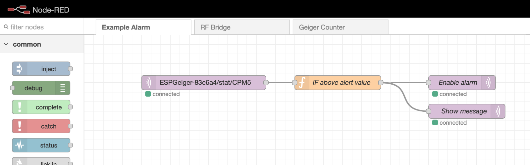This screenshot has height=165, width=530.
Task: Click the debug node list icon
Action: pyautogui.click(x=63, y=88)
